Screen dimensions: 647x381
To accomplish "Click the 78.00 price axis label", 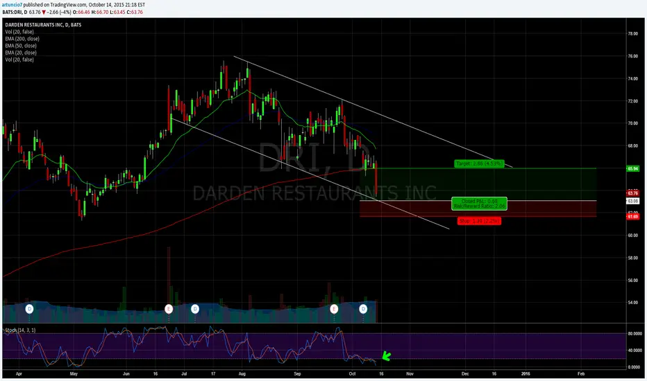I will 632,34.
